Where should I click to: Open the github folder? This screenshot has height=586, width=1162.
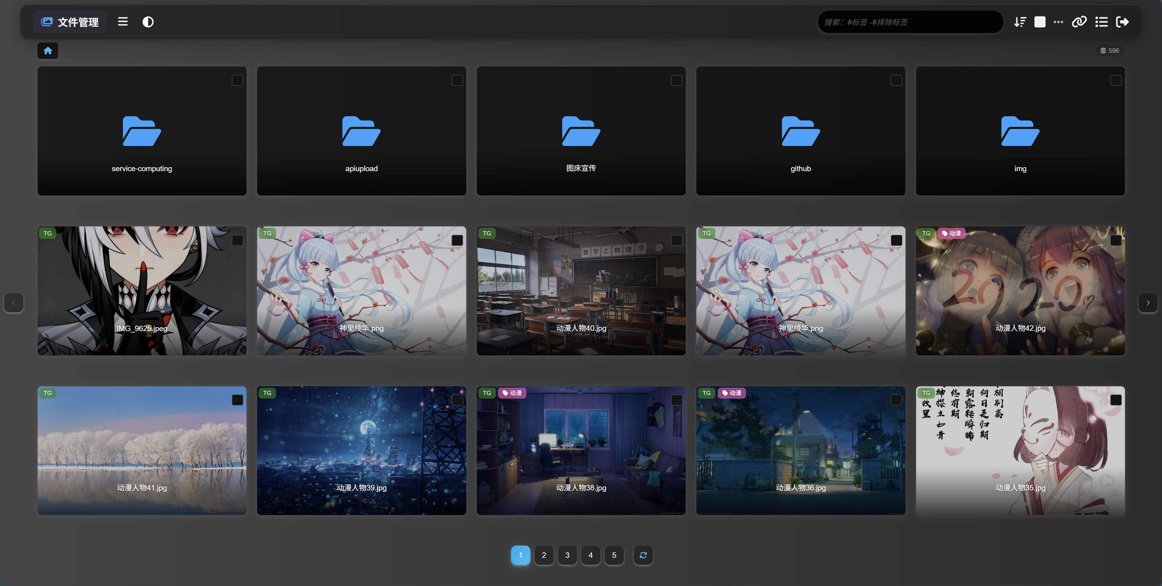point(800,131)
